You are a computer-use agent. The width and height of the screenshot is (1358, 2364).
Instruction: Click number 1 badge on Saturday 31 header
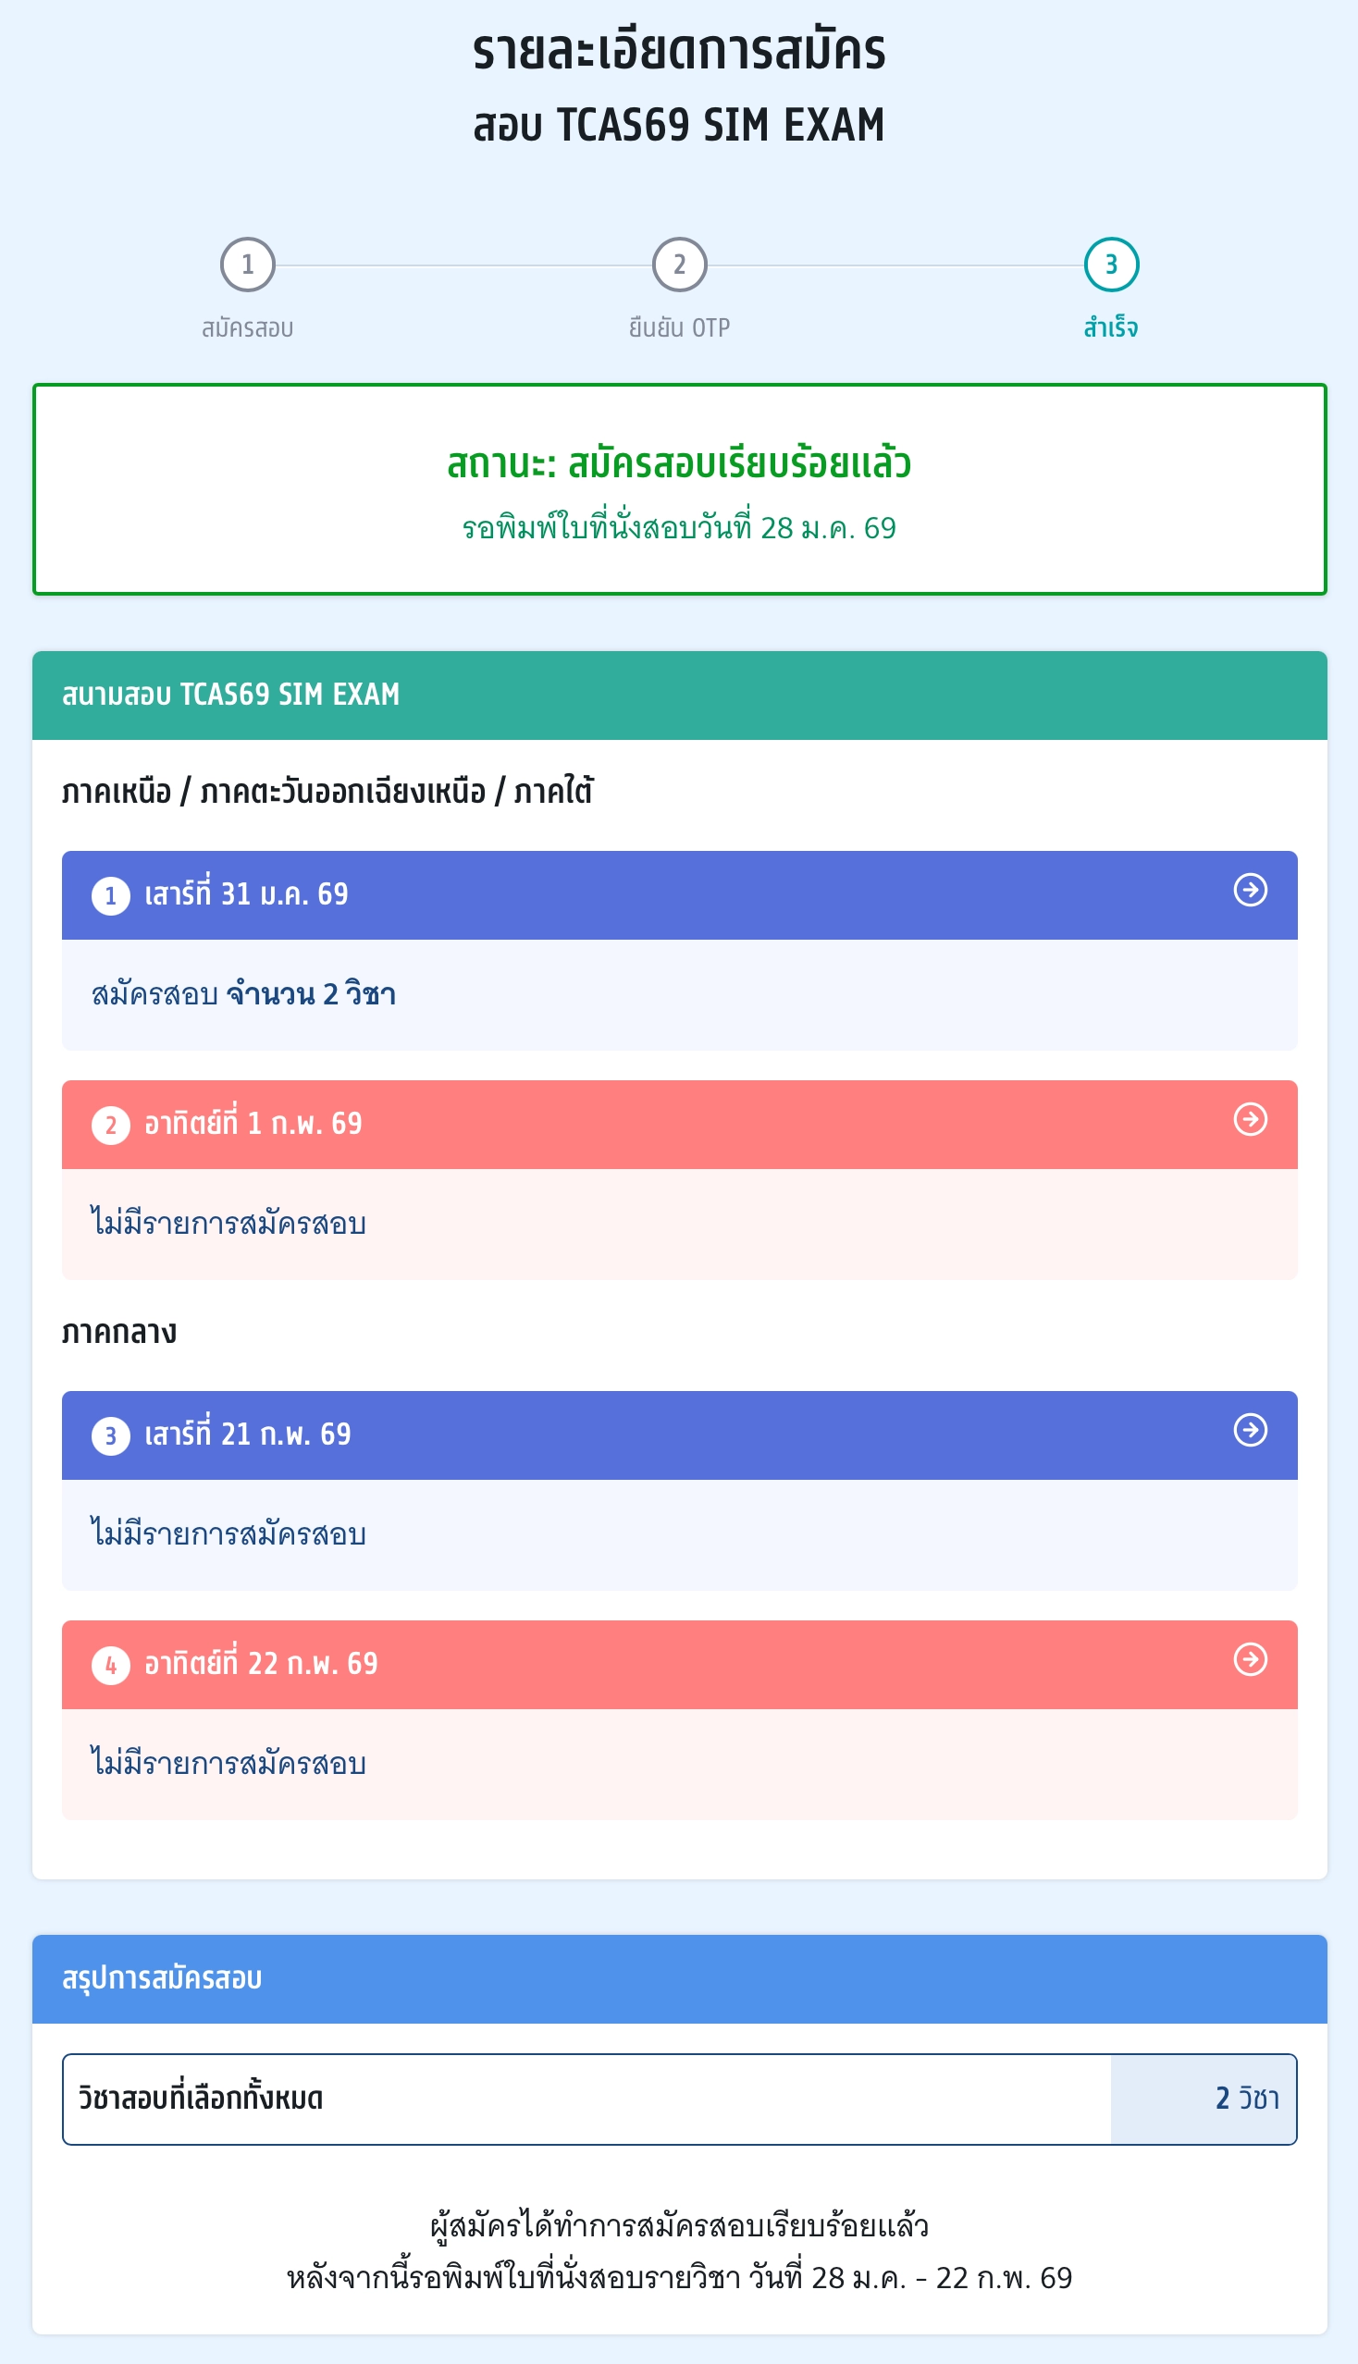[110, 896]
